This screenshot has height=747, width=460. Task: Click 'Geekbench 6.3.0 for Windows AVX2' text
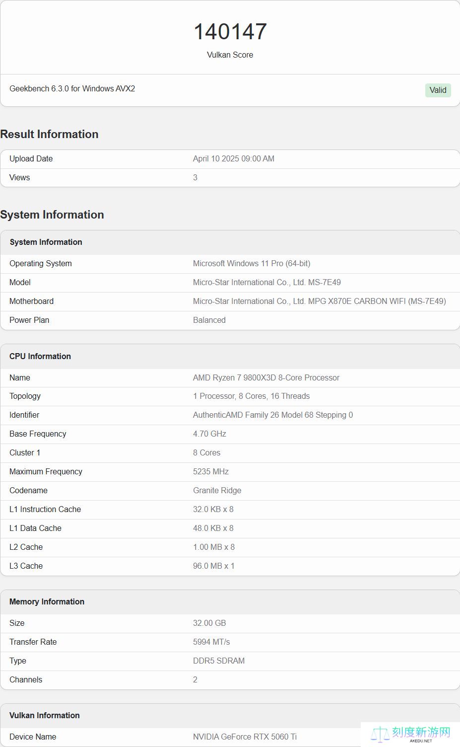pos(72,88)
